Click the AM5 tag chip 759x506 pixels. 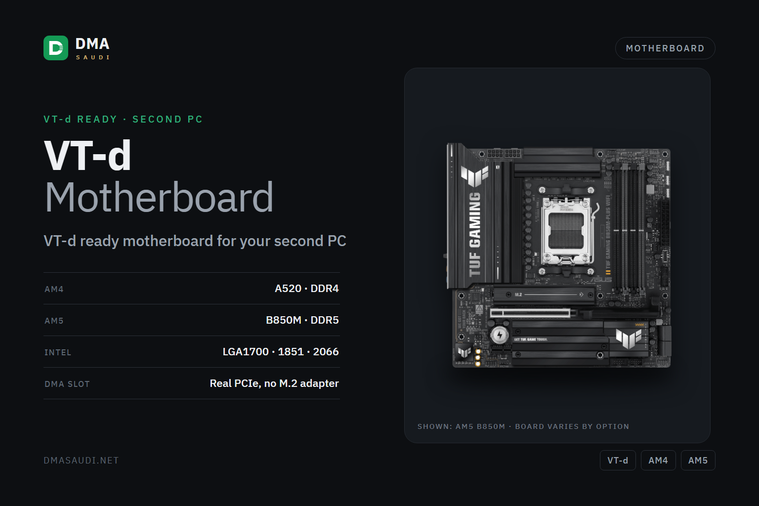tap(698, 461)
